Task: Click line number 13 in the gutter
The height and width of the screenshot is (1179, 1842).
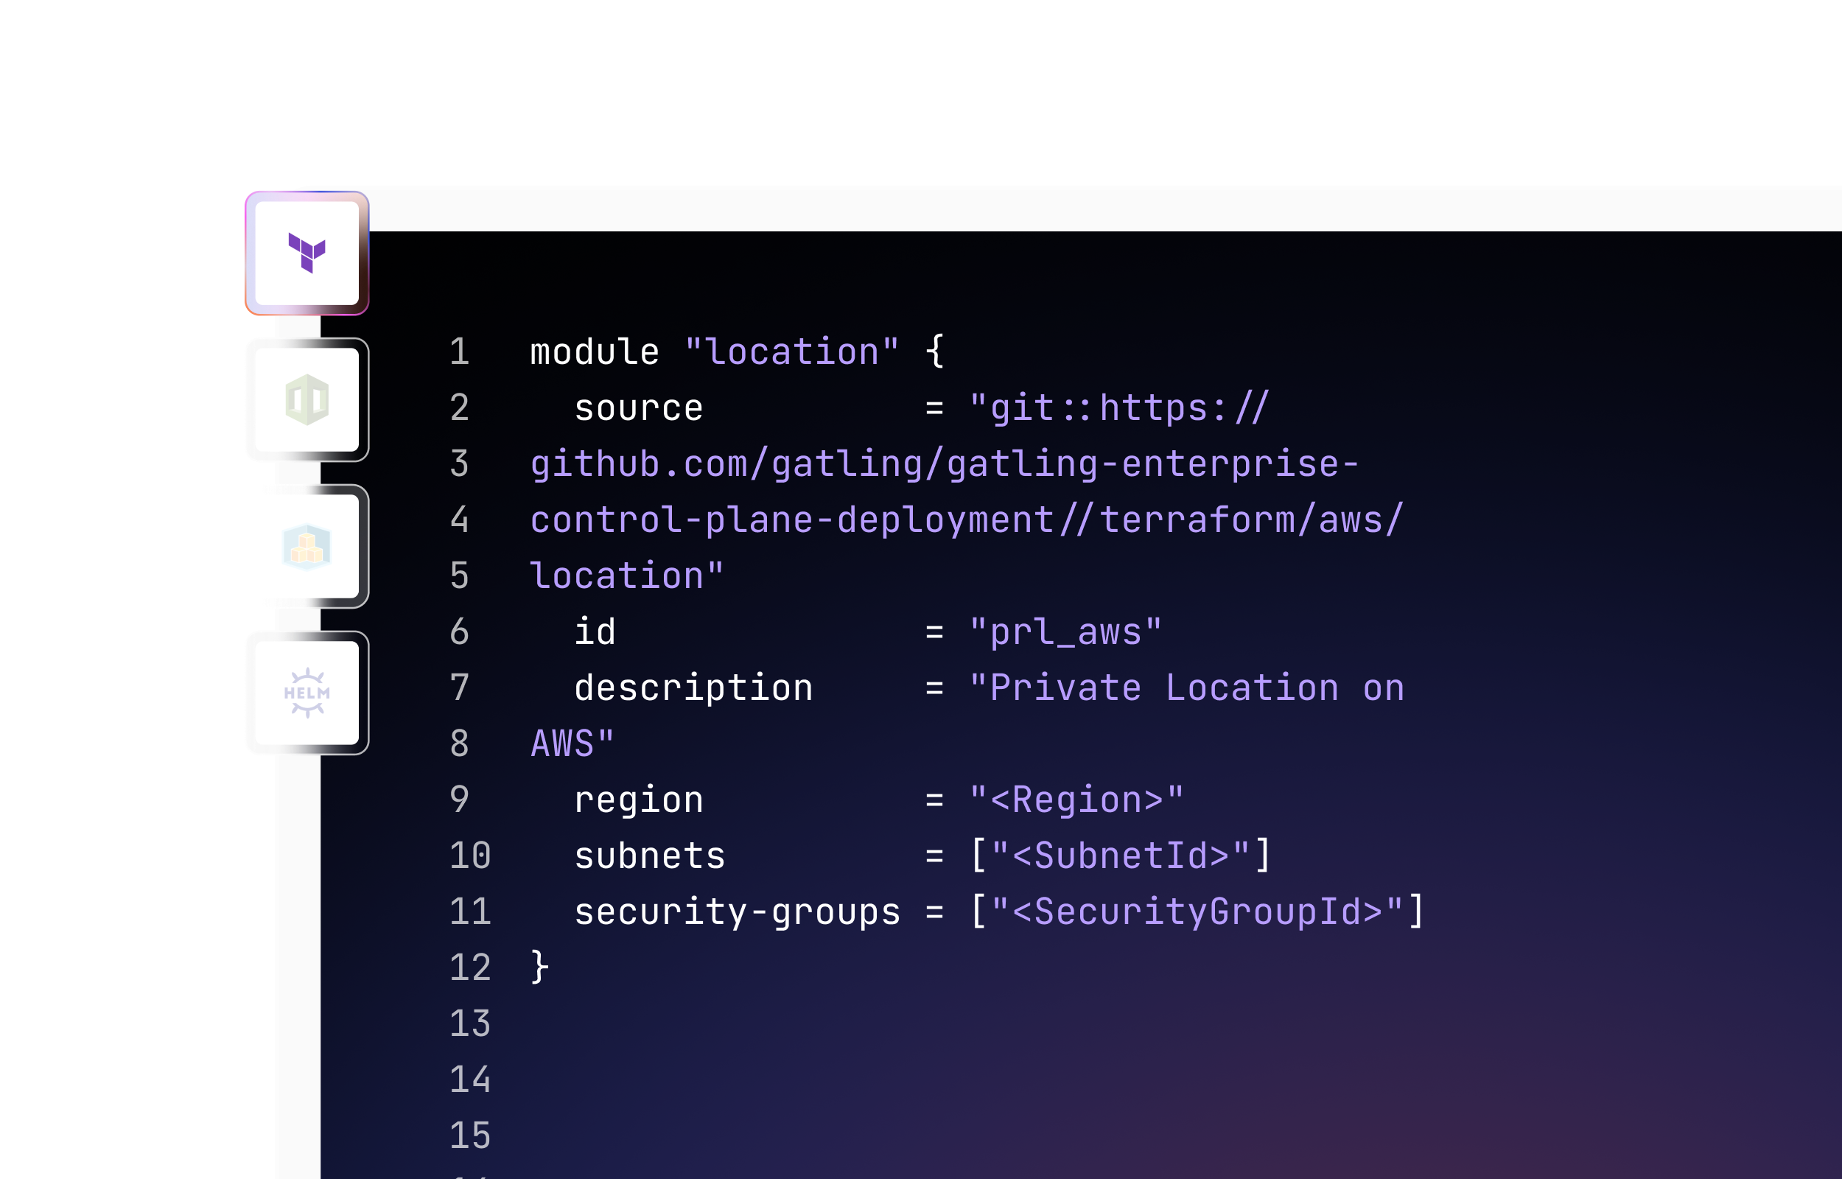Action: point(470,1024)
